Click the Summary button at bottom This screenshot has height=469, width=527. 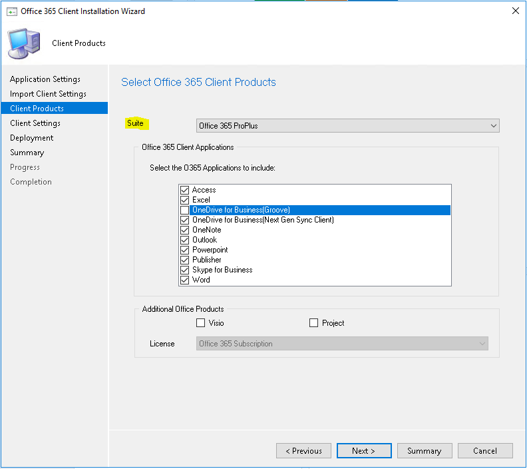tap(425, 451)
